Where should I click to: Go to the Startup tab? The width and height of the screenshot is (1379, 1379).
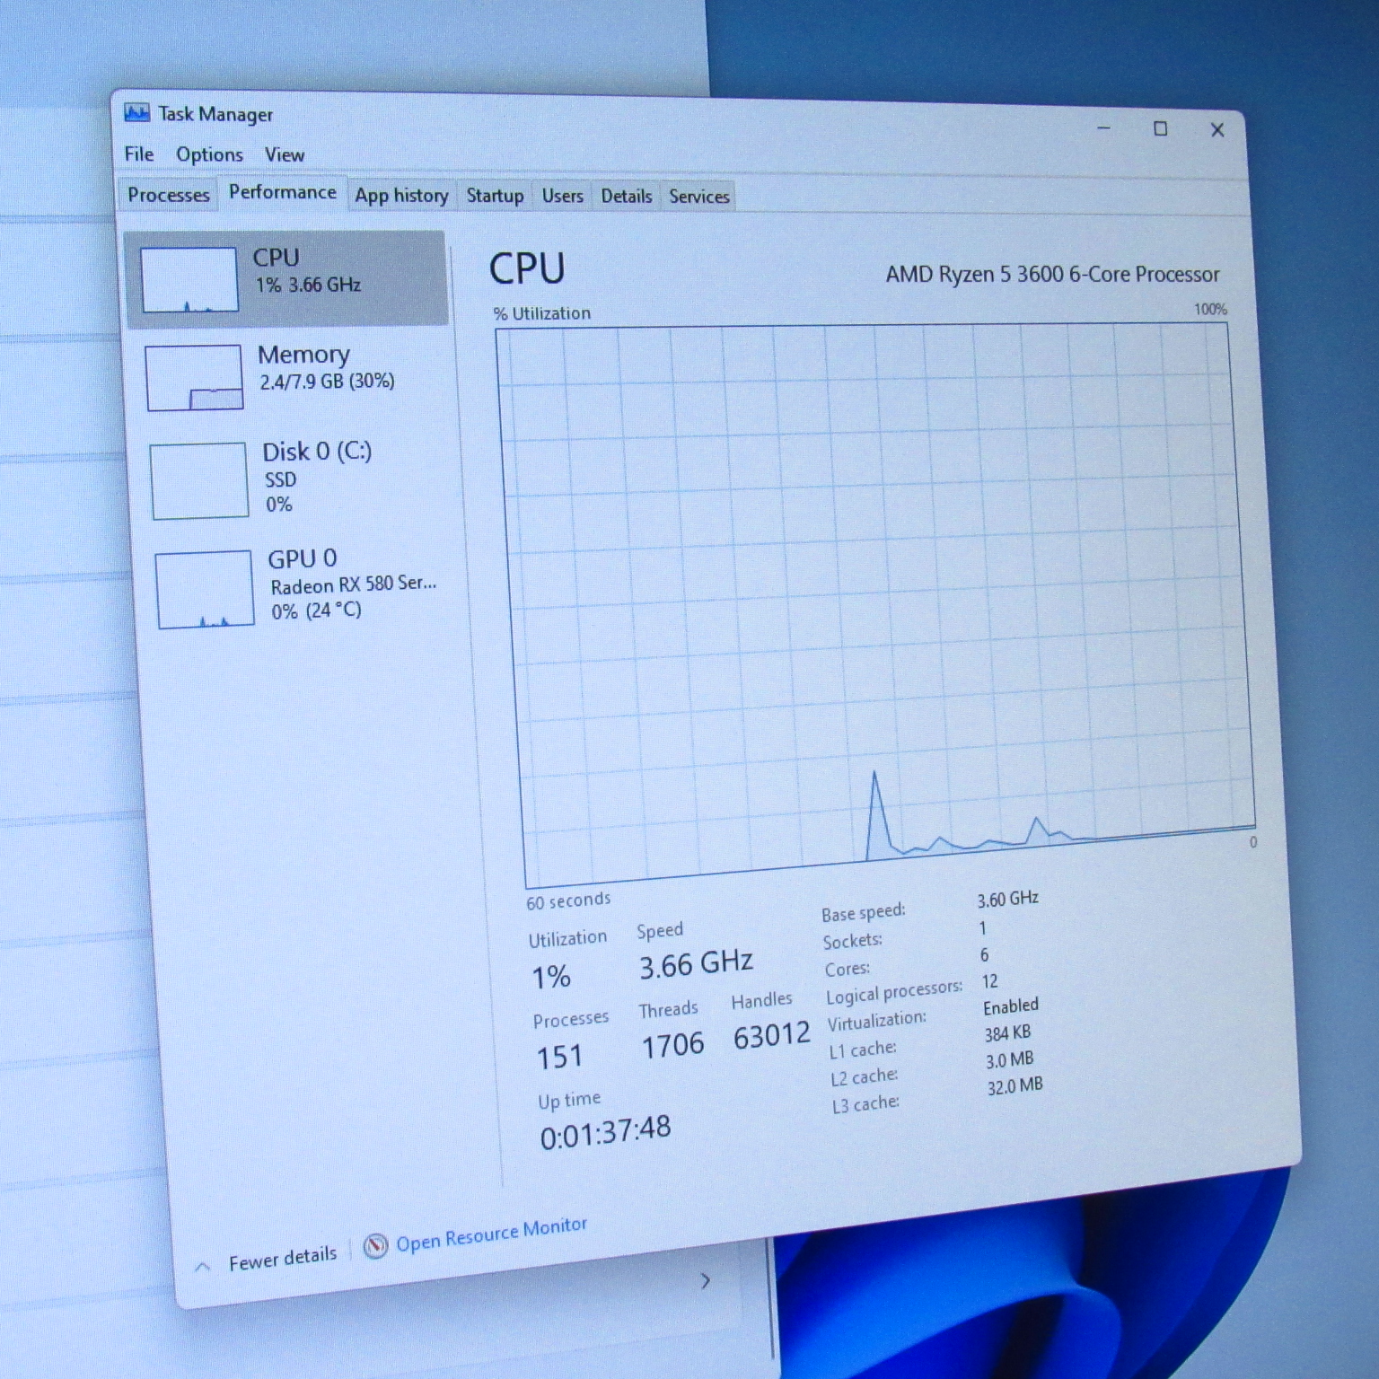pos(495,196)
